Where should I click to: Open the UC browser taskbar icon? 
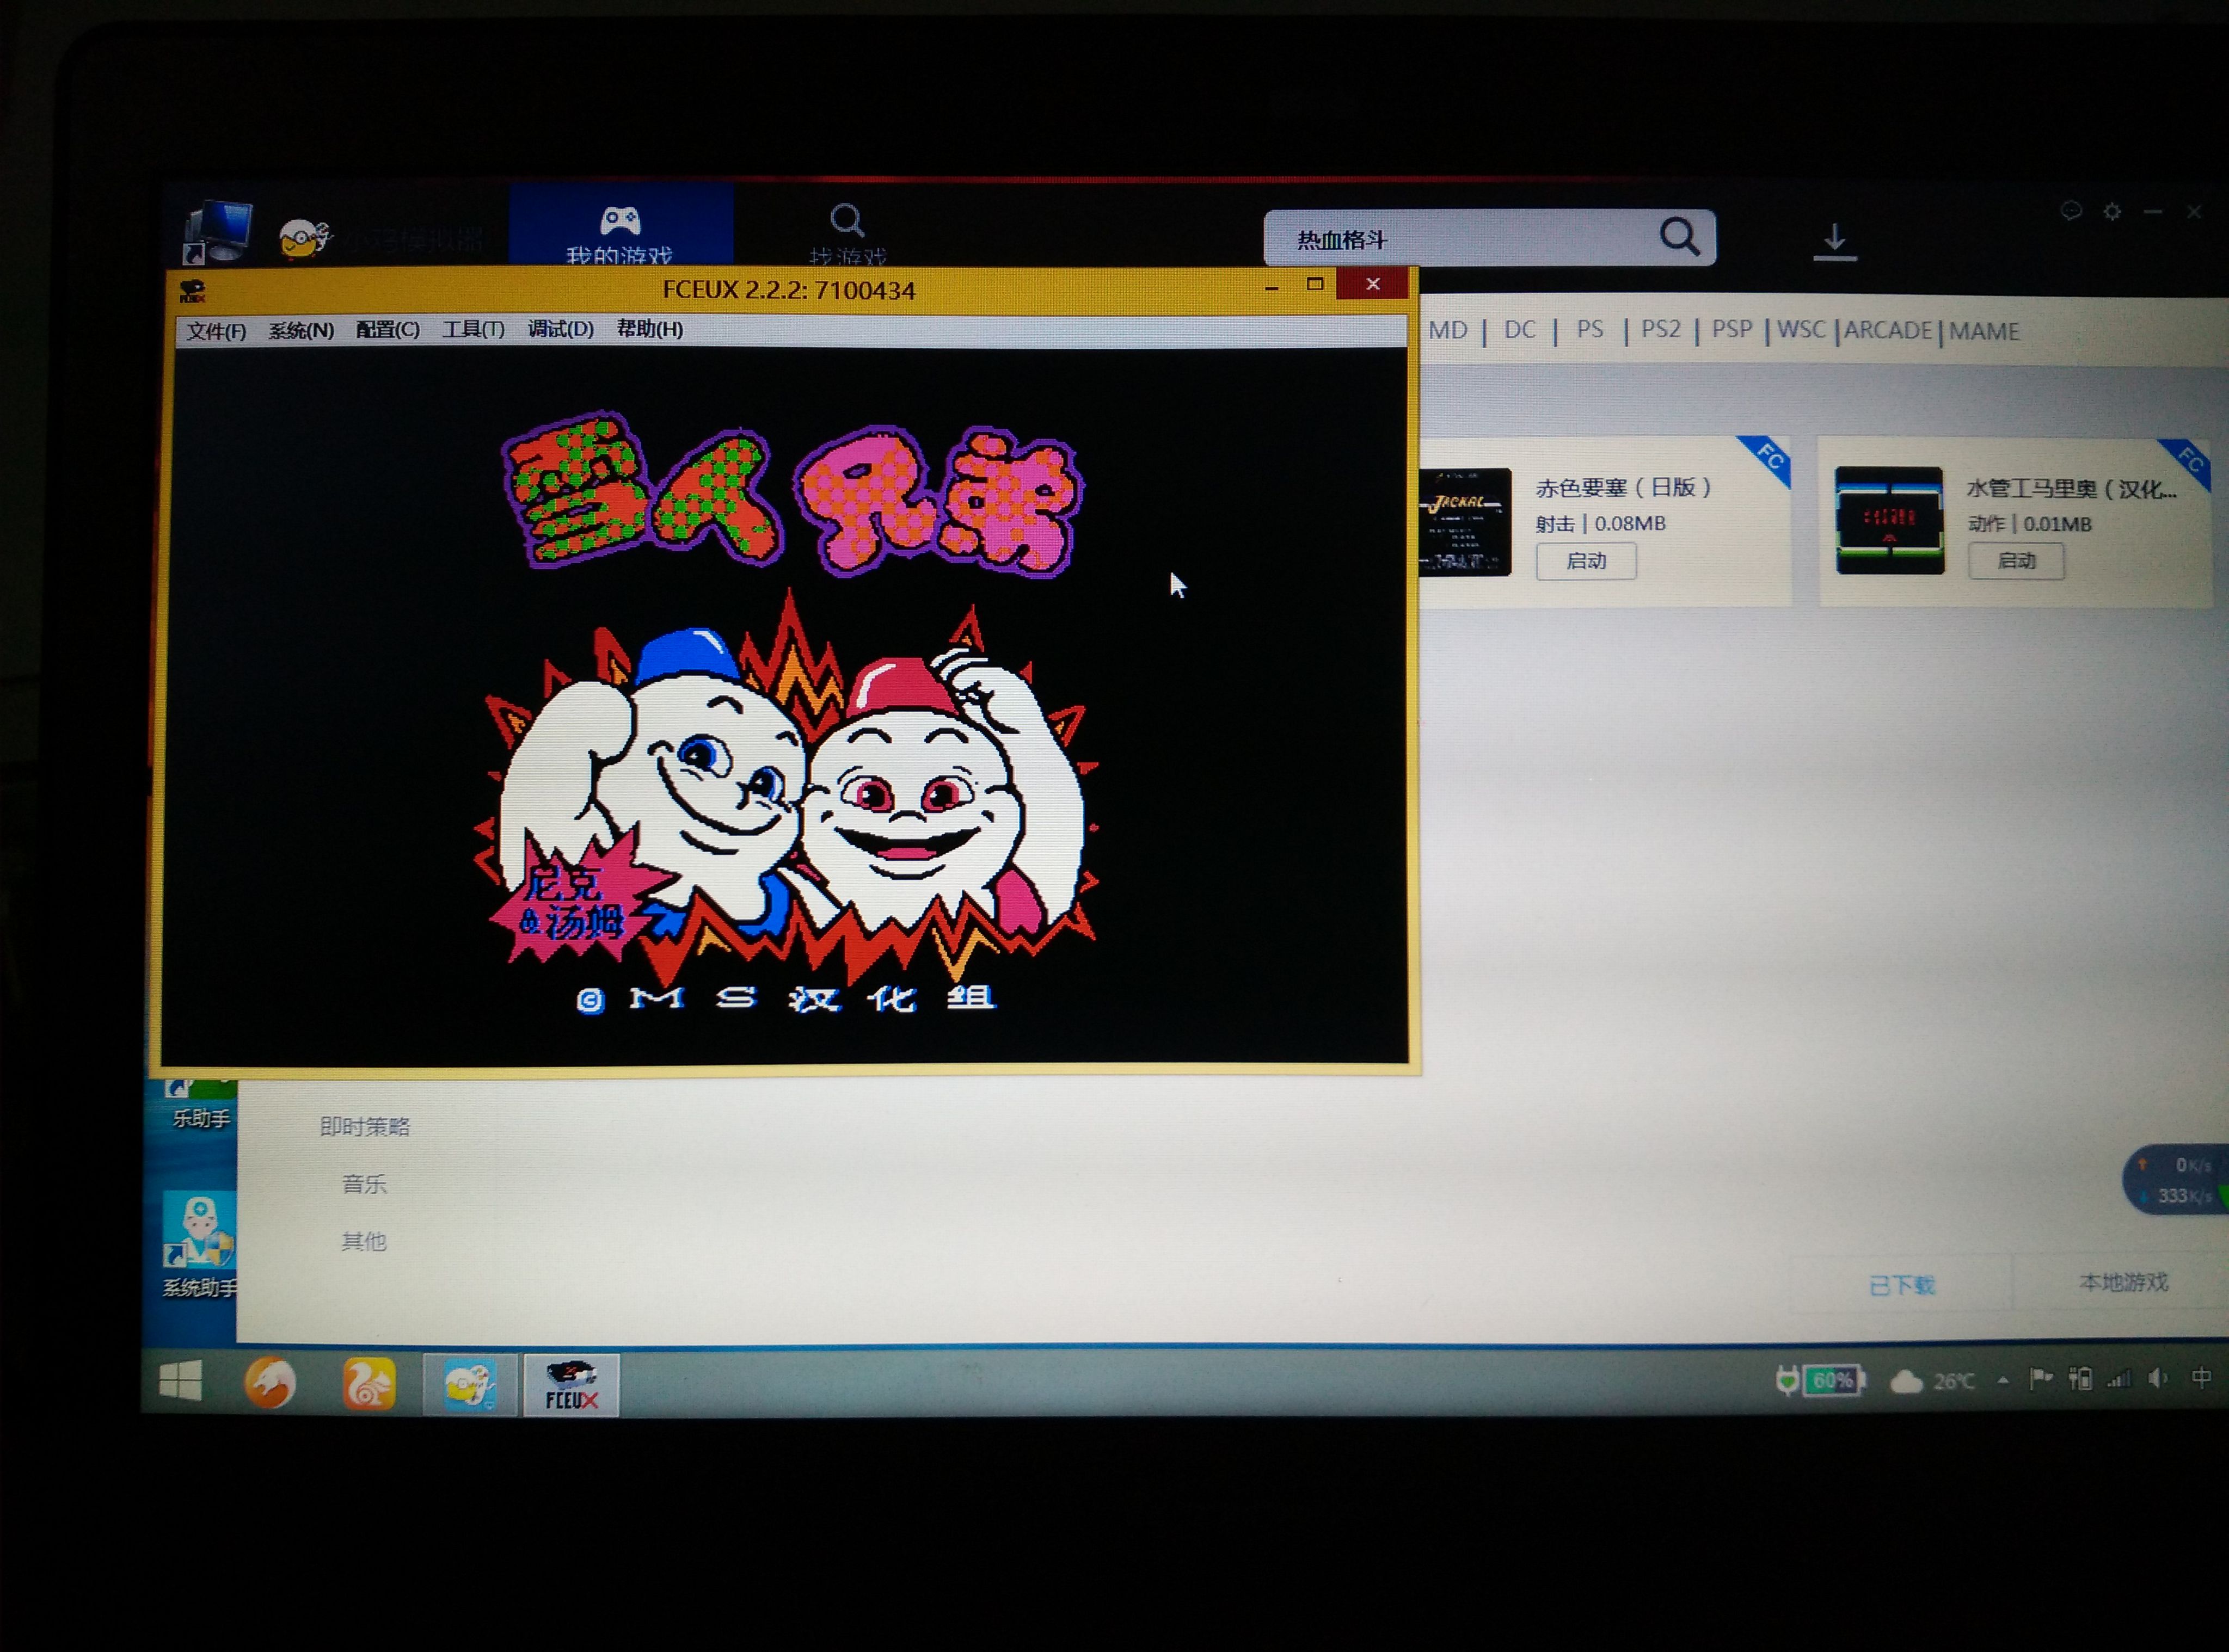point(368,1384)
